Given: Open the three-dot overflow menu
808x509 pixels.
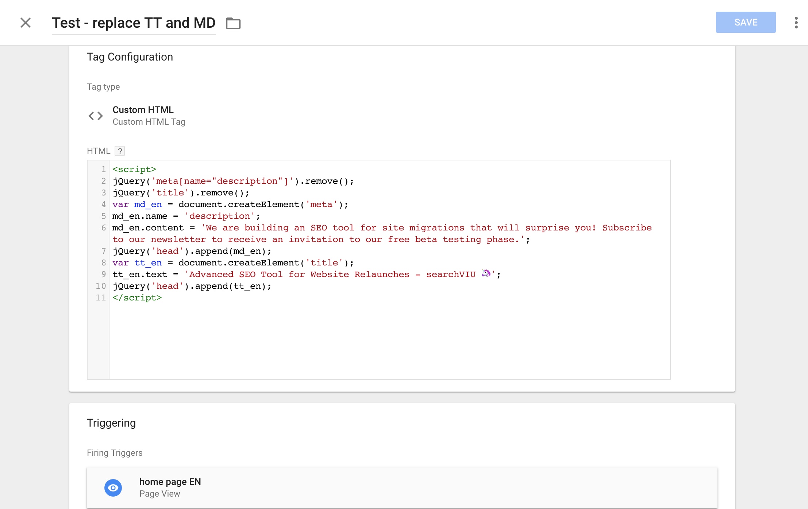Looking at the screenshot, I should (x=797, y=22).
